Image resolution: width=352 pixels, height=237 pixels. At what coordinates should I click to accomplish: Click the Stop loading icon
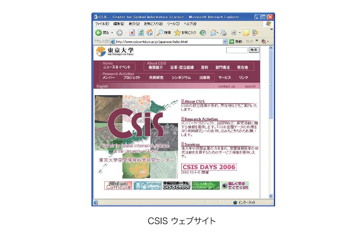(x=132, y=32)
